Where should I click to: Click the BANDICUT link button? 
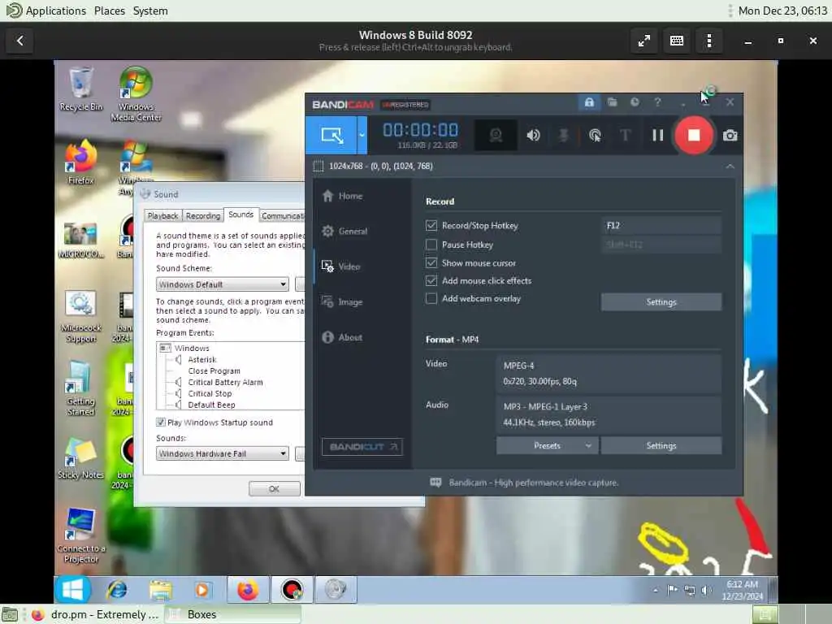tap(362, 447)
